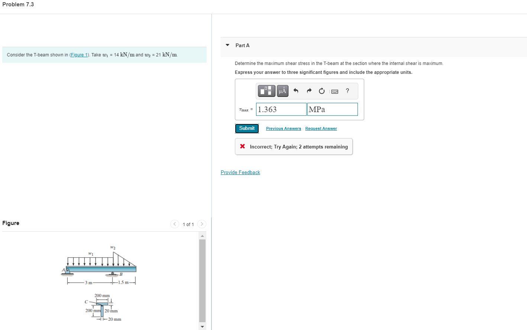Open the Figure 1 link
Viewport: 527px width, 330px height.
(79, 55)
